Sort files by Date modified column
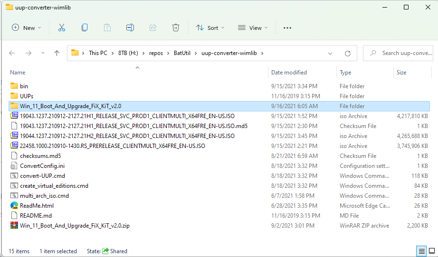This screenshot has height=257, width=438. point(289,73)
